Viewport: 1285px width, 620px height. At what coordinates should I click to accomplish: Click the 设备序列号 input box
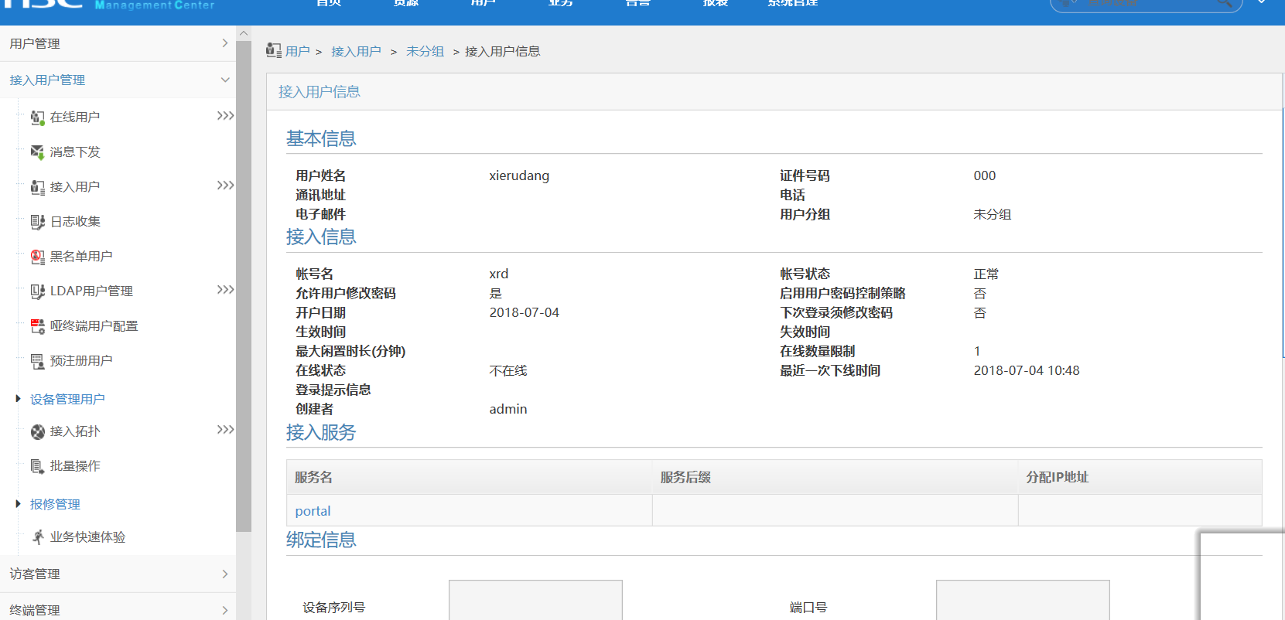click(535, 600)
